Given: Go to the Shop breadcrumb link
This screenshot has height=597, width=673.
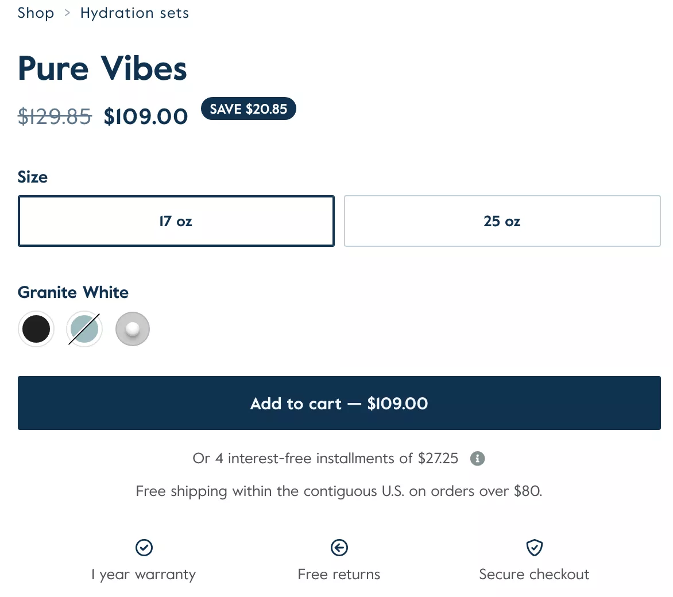Looking at the screenshot, I should coord(36,13).
